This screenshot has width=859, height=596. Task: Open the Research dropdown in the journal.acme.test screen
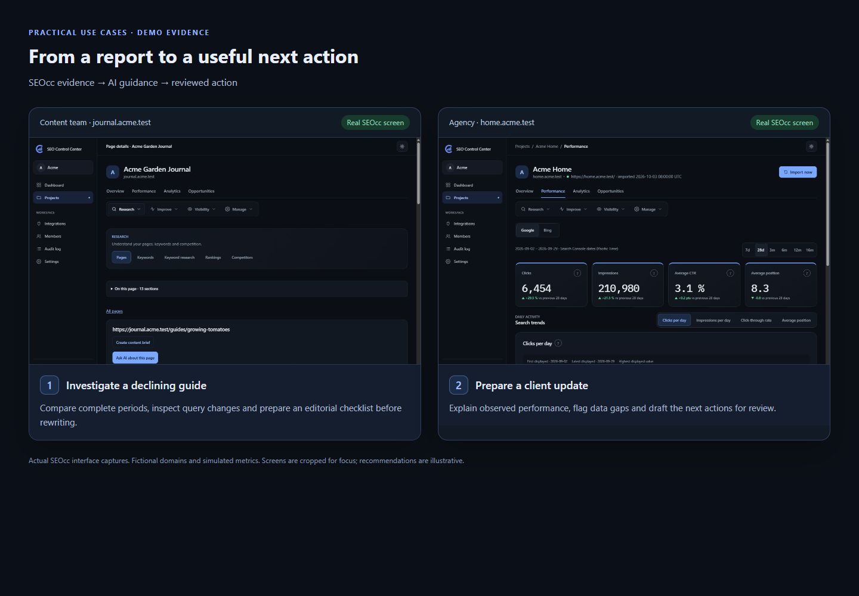126,209
